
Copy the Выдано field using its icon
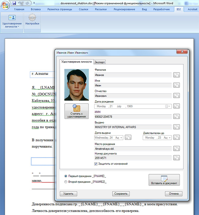click(177, 127)
